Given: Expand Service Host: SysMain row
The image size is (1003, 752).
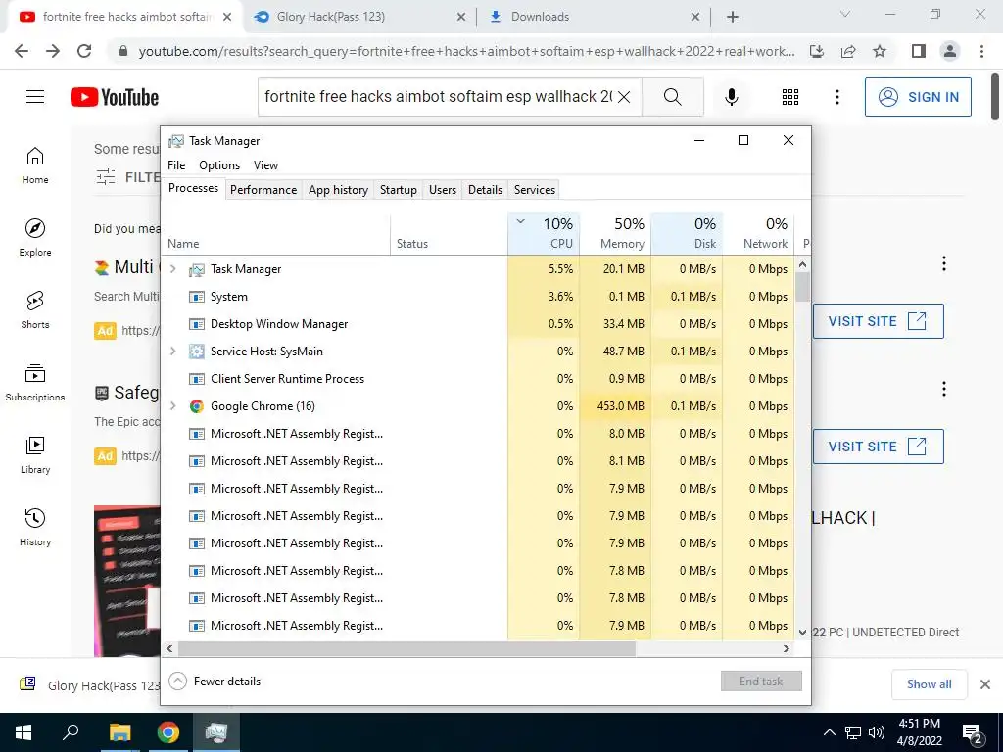Looking at the screenshot, I should click(x=172, y=352).
